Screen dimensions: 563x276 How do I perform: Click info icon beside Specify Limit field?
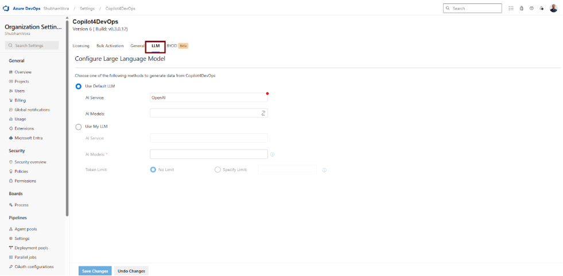[324, 170]
